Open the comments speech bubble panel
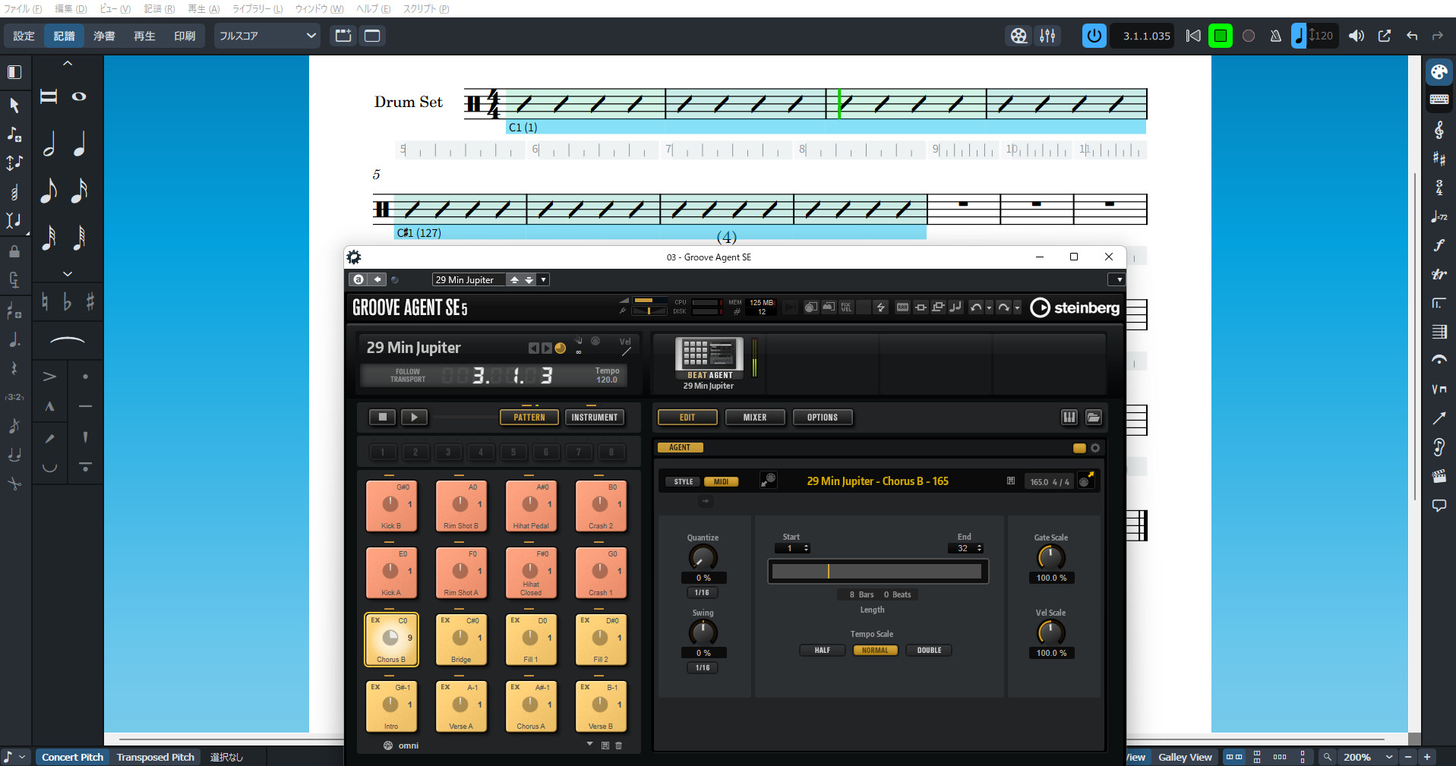The height and width of the screenshot is (766, 1456). (1439, 505)
